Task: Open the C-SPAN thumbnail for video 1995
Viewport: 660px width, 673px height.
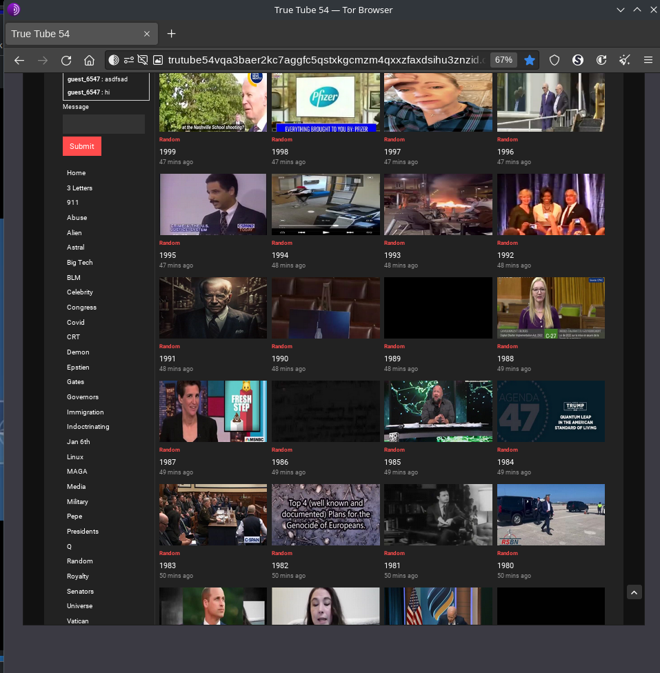Action: click(x=213, y=204)
